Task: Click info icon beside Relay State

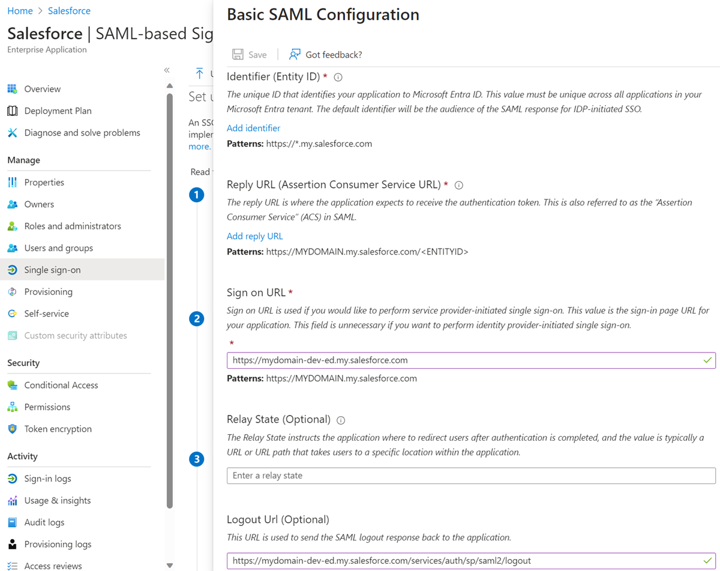Action: (341, 420)
